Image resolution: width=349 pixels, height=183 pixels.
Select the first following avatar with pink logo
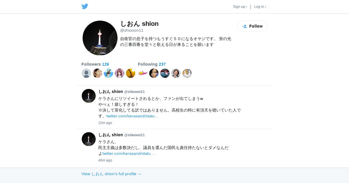[x=143, y=73]
